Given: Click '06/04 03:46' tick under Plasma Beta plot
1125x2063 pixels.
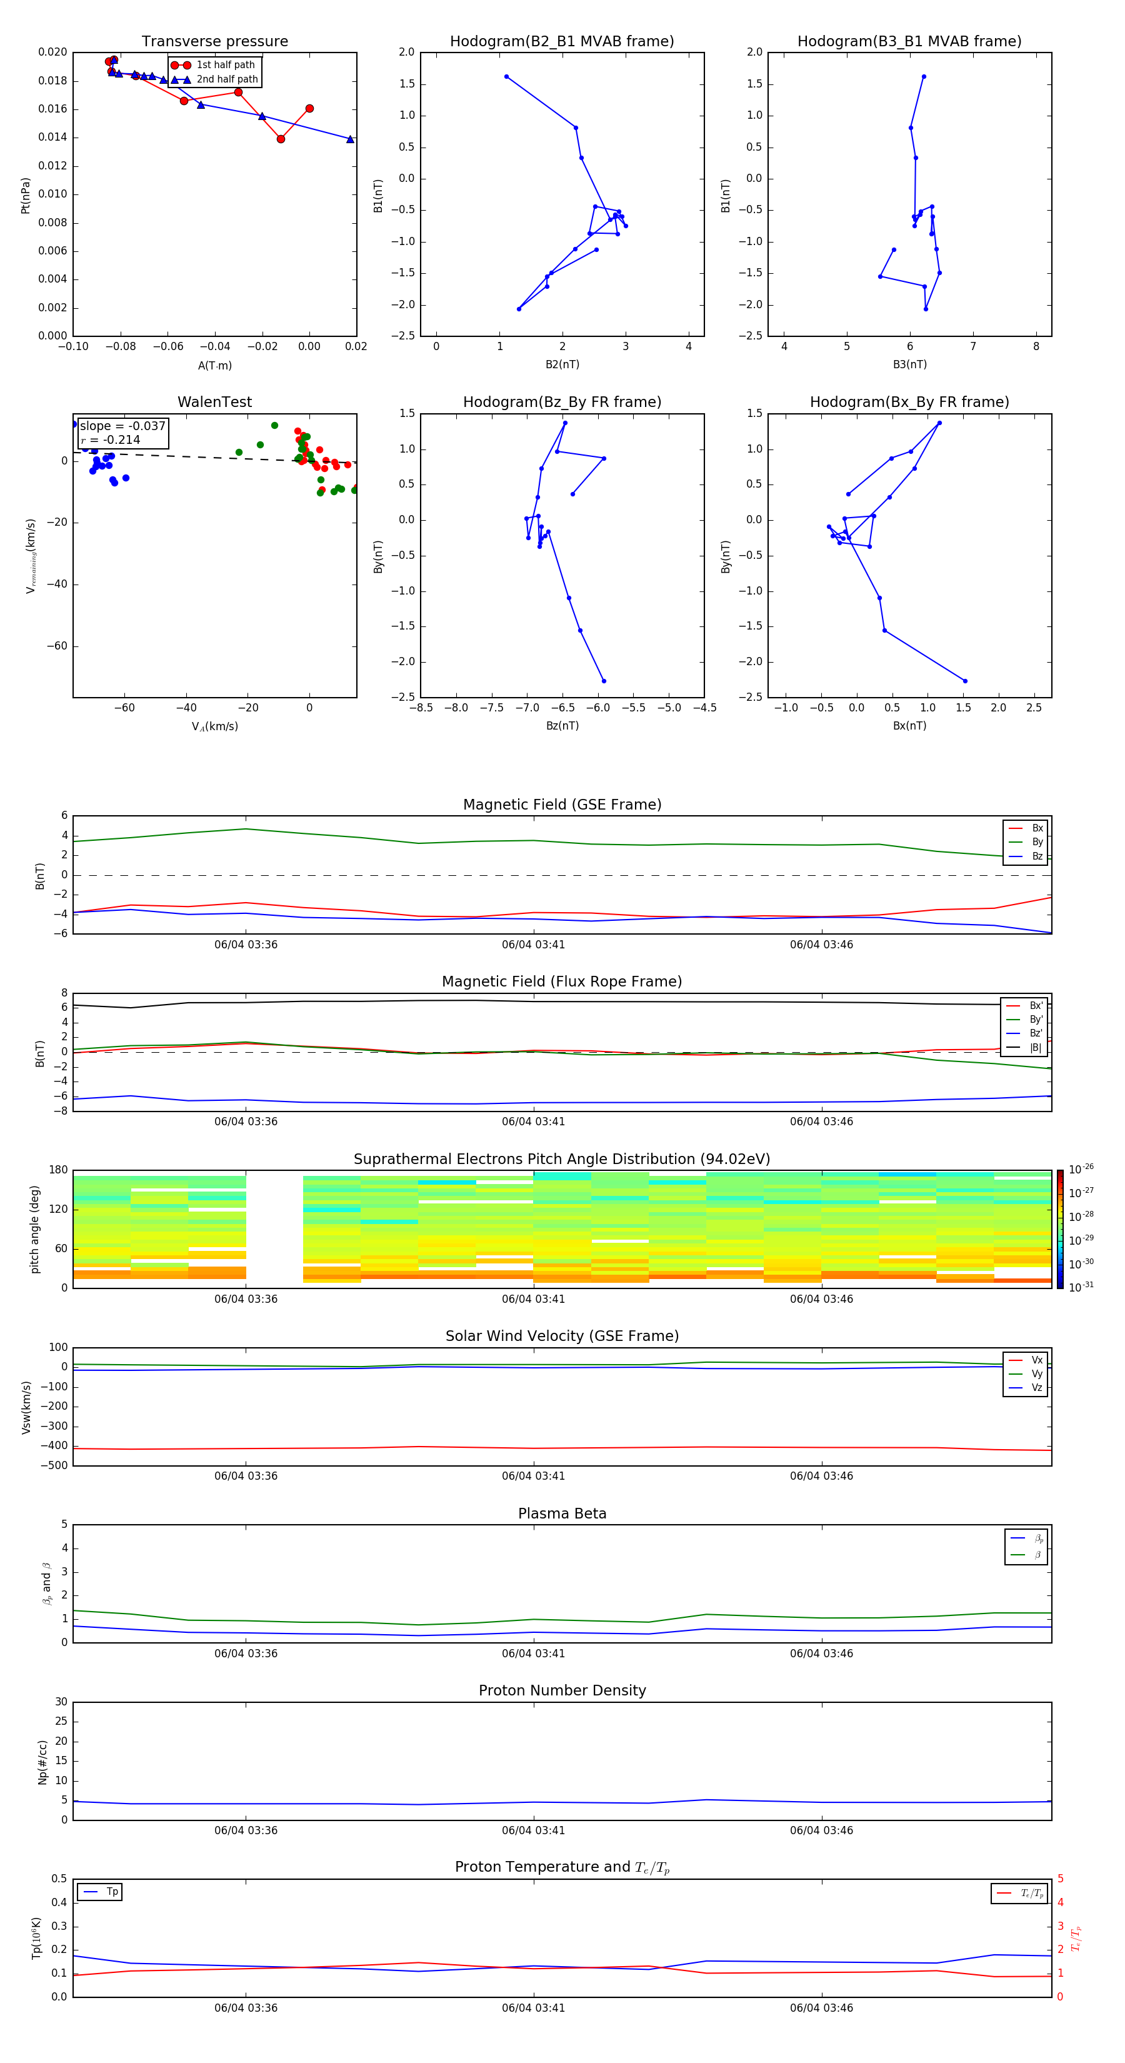Looking at the screenshot, I should click(821, 1654).
